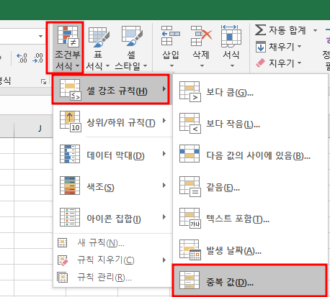Click the increase decimal icon
The width and height of the screenshot is (330, 297).
point(22,58)
